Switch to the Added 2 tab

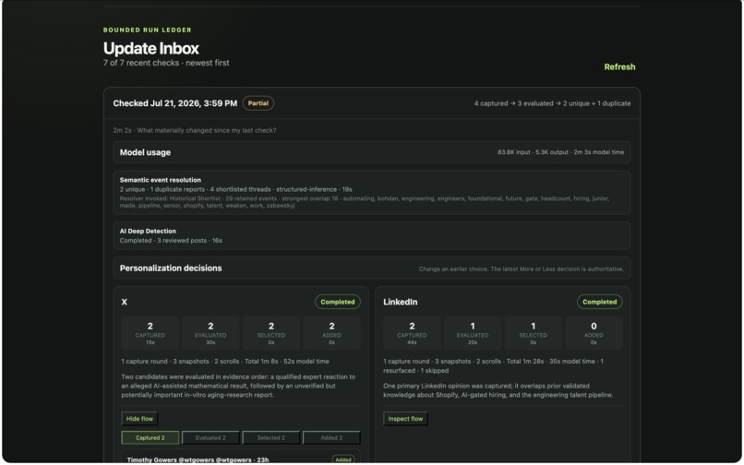tap(331, 437)
